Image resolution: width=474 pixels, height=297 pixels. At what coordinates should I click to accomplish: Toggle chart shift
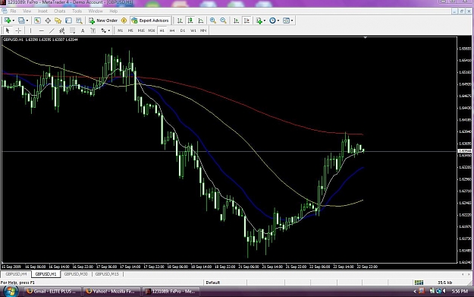click(246, 21)
